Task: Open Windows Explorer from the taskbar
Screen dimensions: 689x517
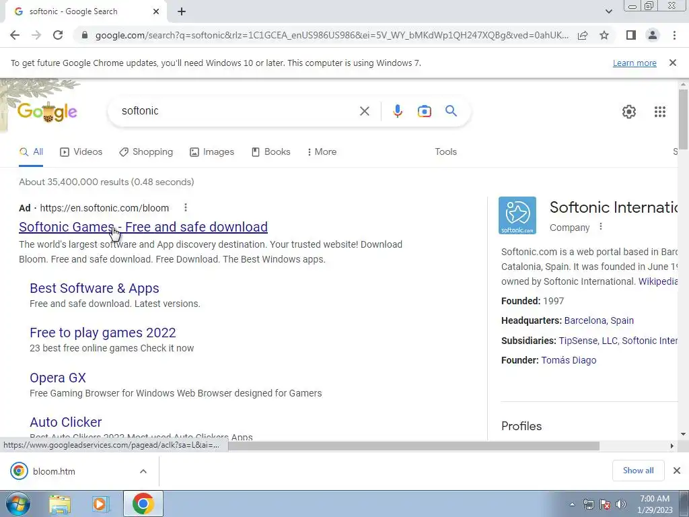Action: click(60, 504)
